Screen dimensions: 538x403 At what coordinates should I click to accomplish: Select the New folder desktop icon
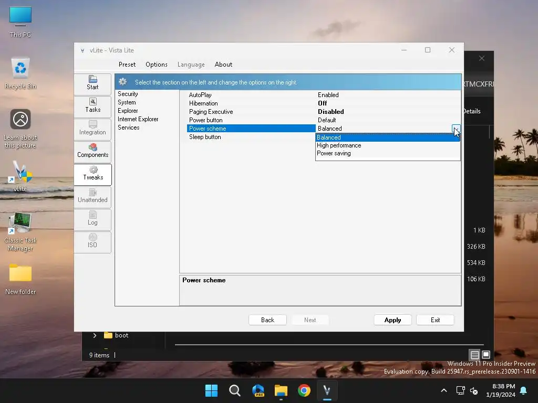point(20,279)
